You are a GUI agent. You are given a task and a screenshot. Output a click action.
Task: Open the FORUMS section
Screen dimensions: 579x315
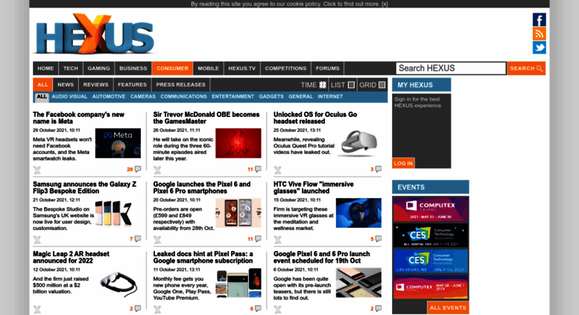[x=328, y=69]
